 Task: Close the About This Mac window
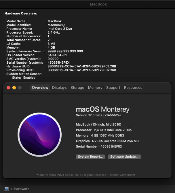(8, 88)
